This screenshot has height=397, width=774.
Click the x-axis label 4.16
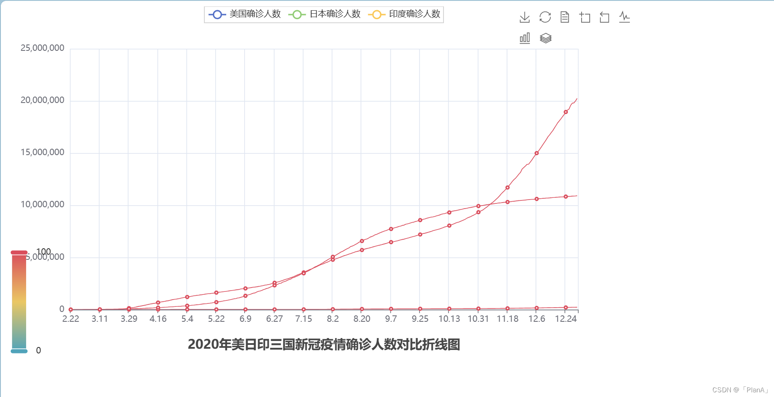coord(158,319)
